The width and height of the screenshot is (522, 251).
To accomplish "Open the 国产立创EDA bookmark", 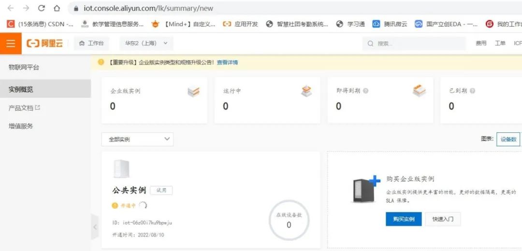I will click(x=446, y=24).
